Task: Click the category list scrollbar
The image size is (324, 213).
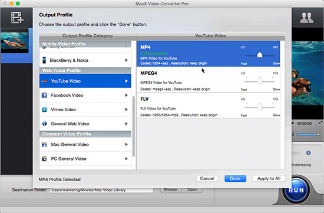Action: pos(134,127)
